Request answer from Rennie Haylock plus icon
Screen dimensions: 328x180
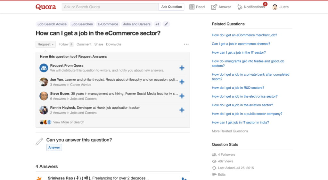[x=182, y=110]
